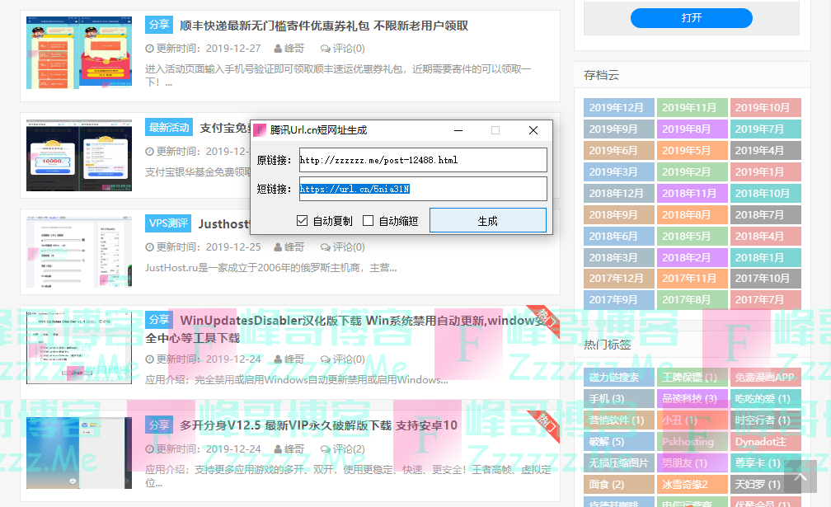Screen dimensions: 831x507
Task: Open the Justhost article thumbnail
Action: point(79,251)
